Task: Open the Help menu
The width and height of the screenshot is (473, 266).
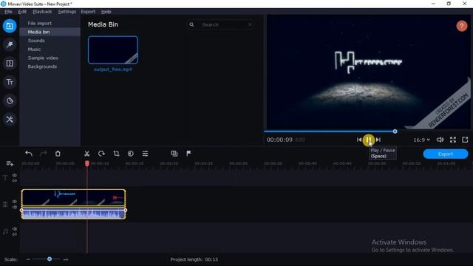Action: pos(106,12)
